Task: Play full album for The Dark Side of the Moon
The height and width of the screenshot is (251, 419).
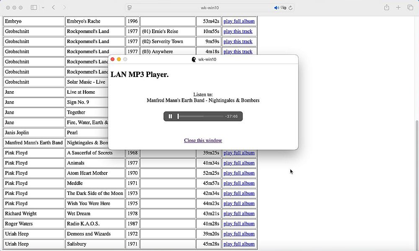Action: [239, 193]
